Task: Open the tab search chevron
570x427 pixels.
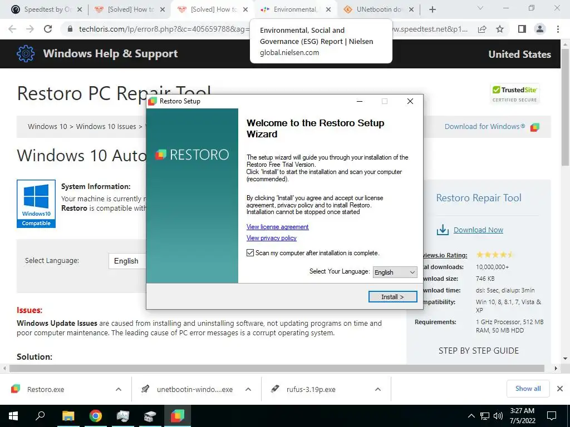Action: click(480, 8)
